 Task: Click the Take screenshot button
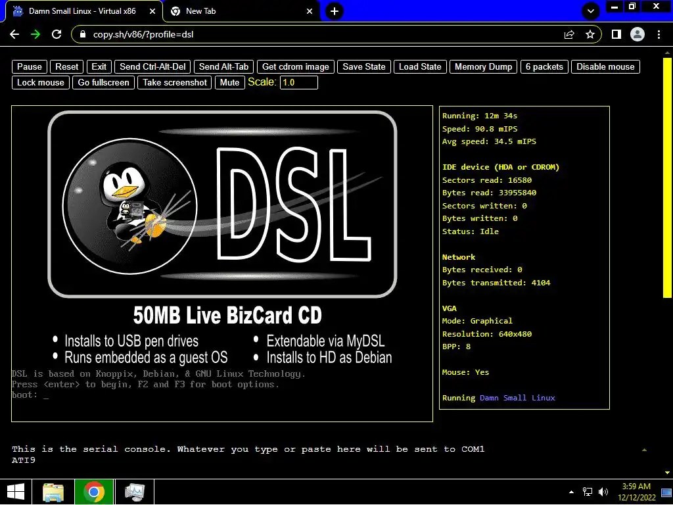point(175,82)
